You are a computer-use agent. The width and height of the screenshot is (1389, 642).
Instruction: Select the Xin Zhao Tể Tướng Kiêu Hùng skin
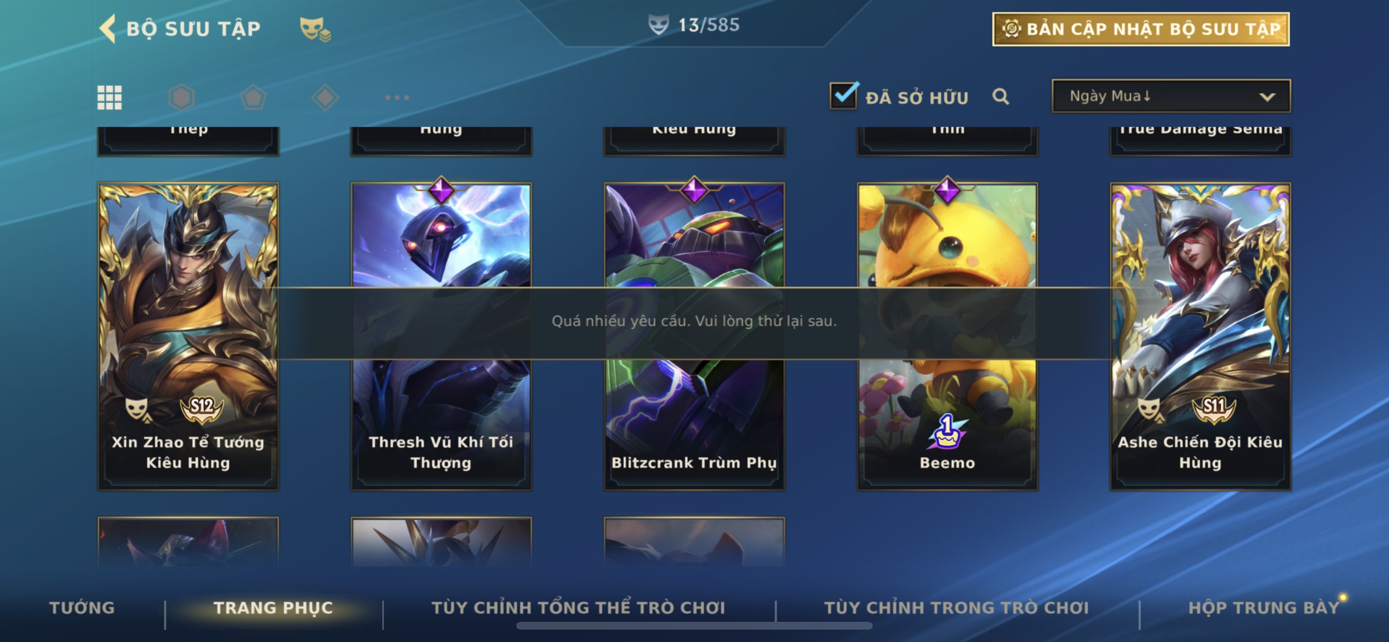[x=188, y=336]
